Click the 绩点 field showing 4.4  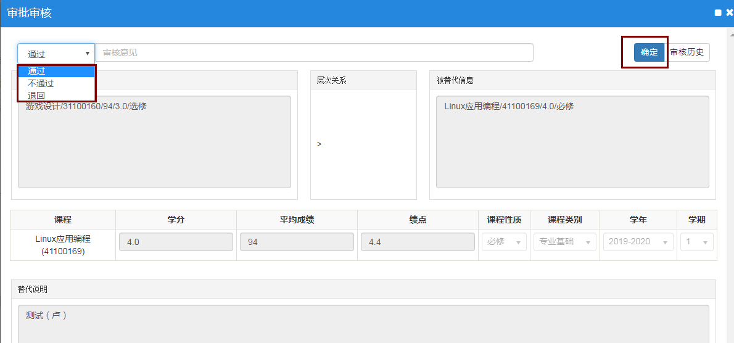418,242
